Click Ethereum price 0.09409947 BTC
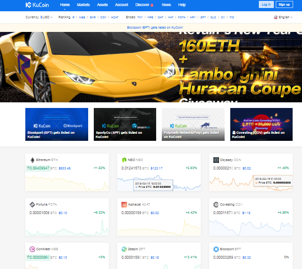 pyautogui.click(x=42, y=168)
